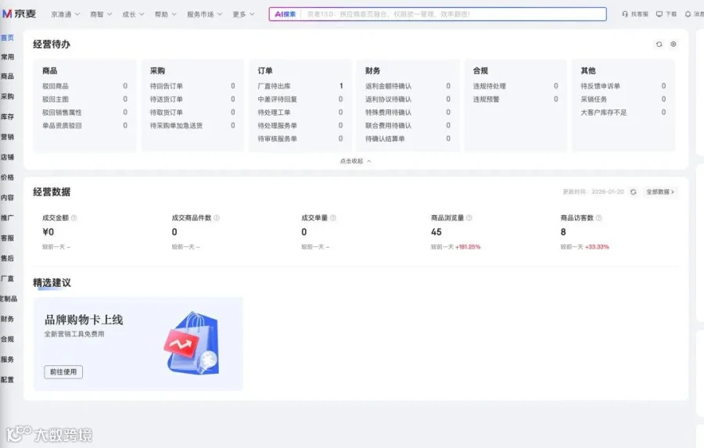Click help icon beside 成交商品件数
The image size is (704, 448).
(217, 217)
